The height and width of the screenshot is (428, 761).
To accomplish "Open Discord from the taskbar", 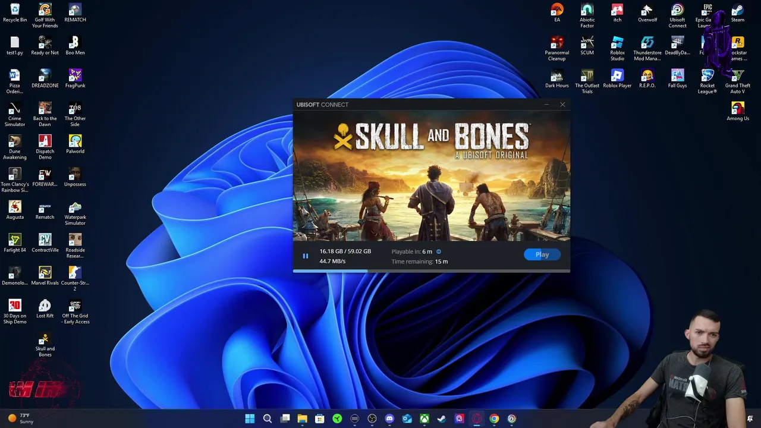I will (x=389, y=418).
